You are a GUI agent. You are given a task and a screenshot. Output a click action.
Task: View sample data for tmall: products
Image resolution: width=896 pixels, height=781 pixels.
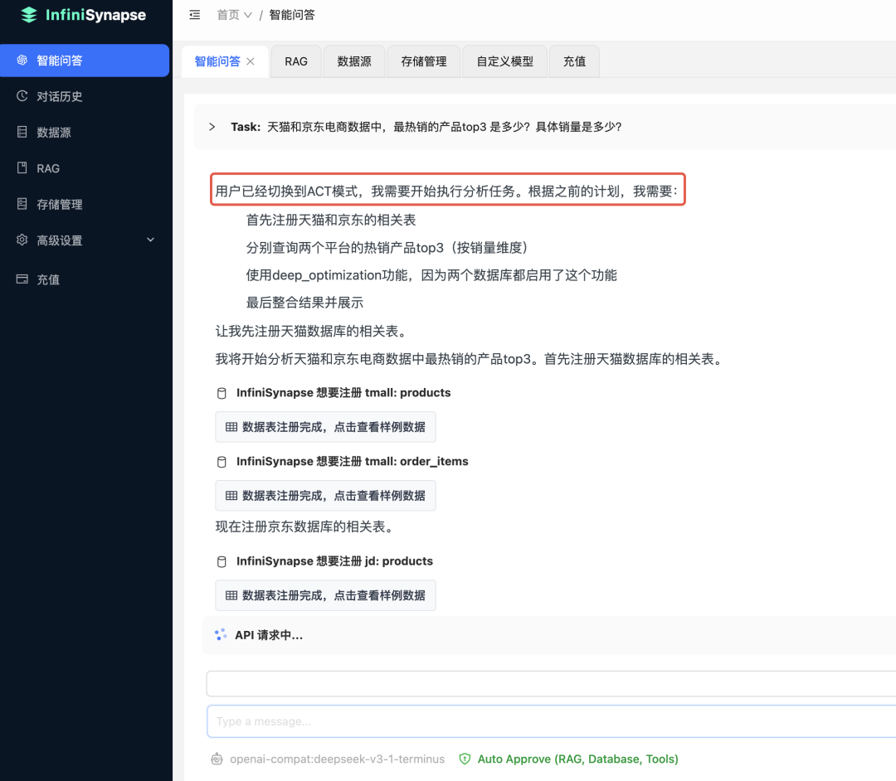point(325,427)
